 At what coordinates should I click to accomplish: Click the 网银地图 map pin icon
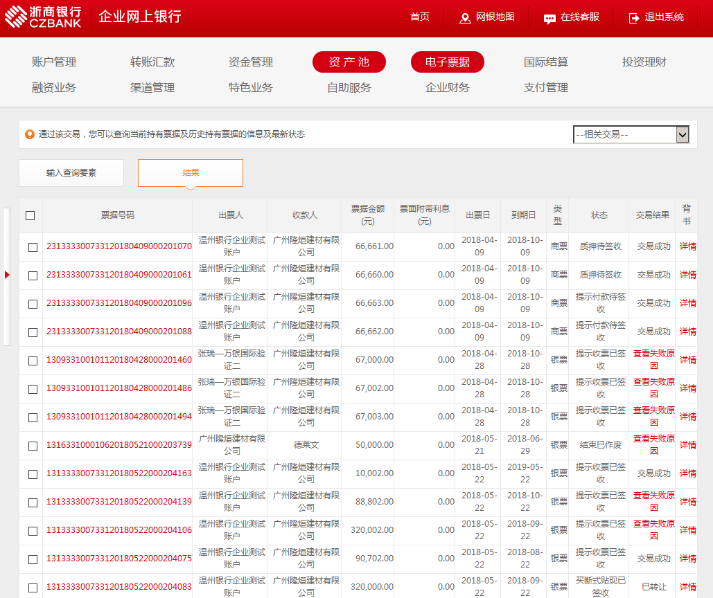465,18
